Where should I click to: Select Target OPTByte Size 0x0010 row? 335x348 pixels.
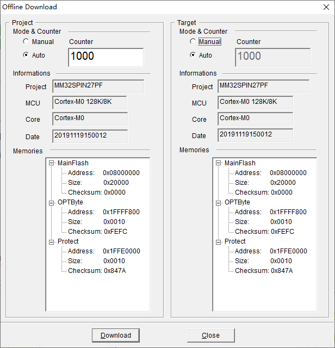point(263,222)
